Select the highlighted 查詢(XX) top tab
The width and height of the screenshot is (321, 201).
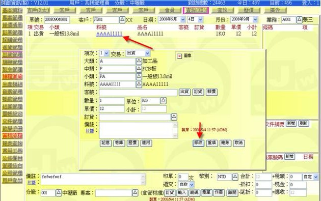196,10
